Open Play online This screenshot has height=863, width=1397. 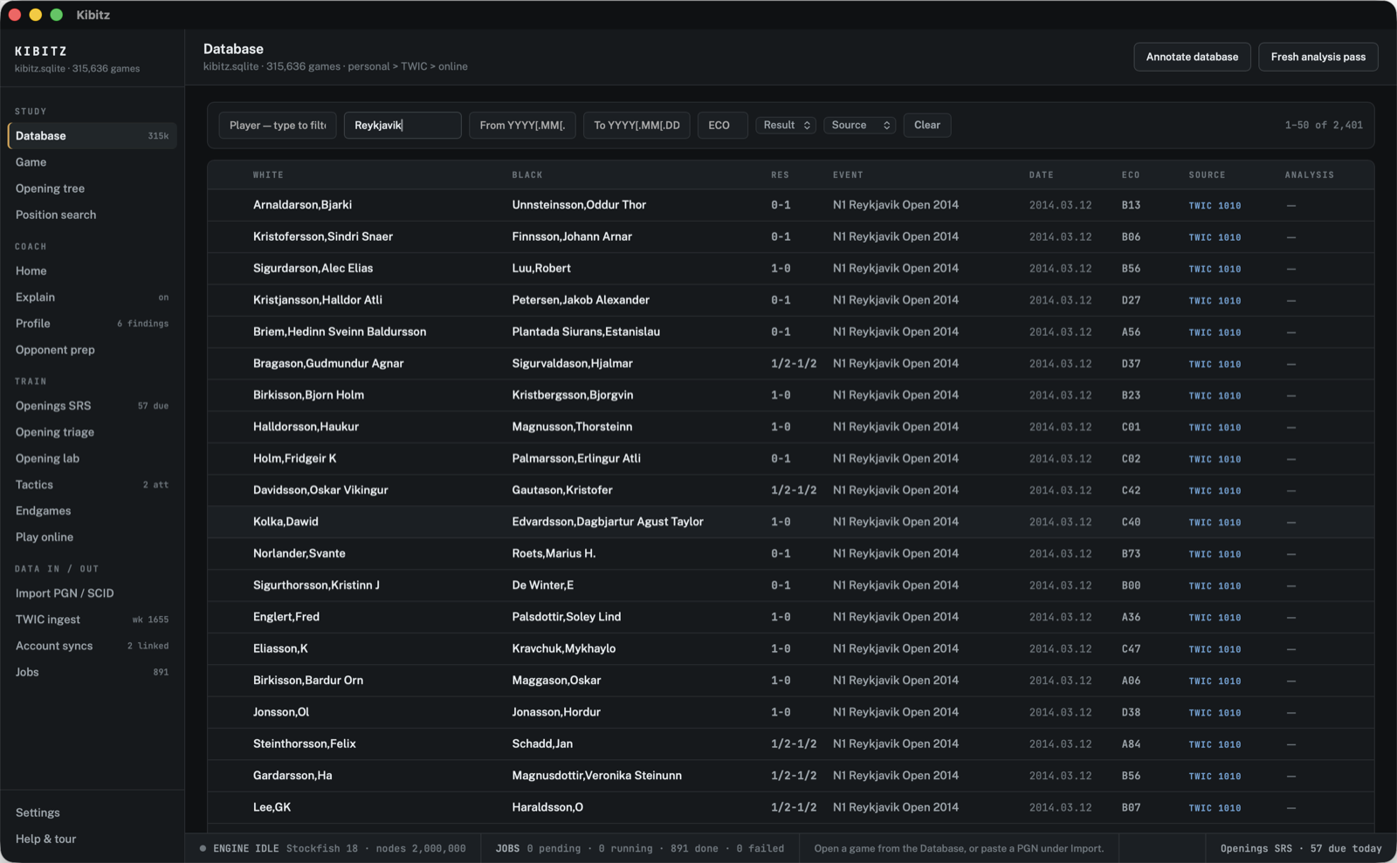(92, 537)
